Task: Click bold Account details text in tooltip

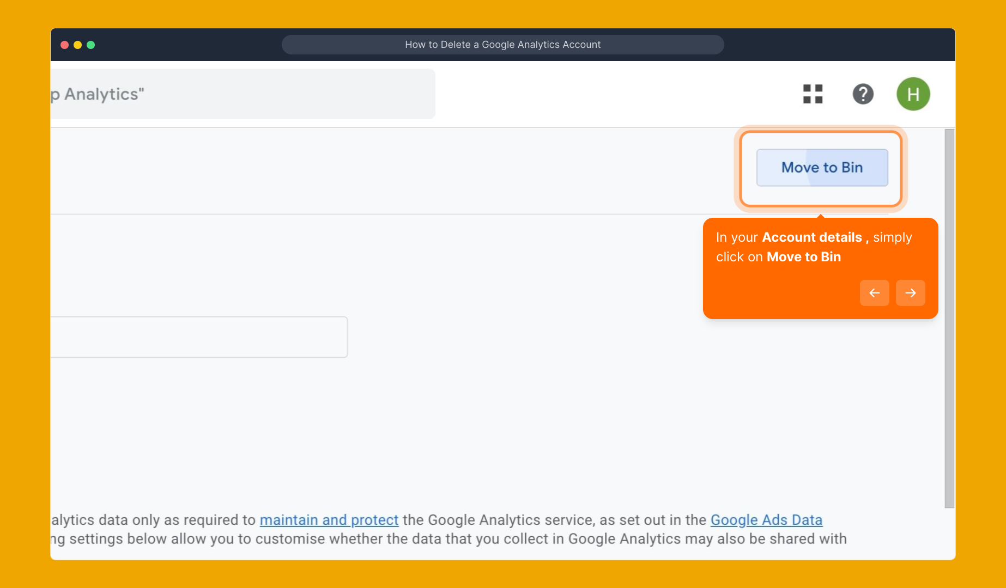Action: 811,237
